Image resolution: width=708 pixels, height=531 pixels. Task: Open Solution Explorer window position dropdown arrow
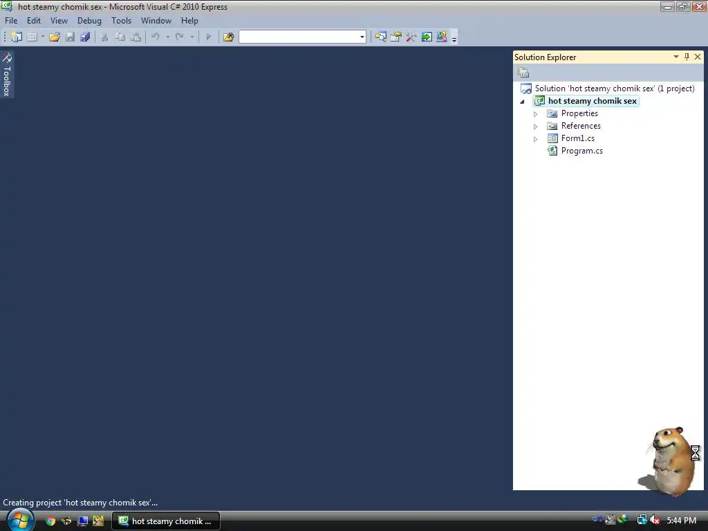pyautogui.click(x=676, y=57)
